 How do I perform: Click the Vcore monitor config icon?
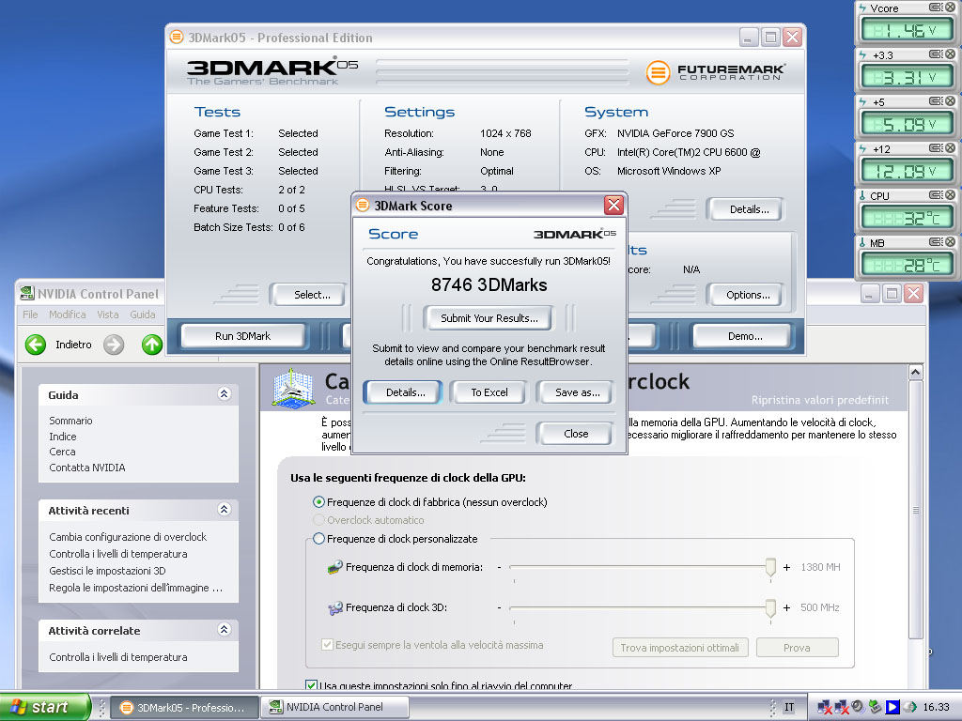[x=936, y=8]
